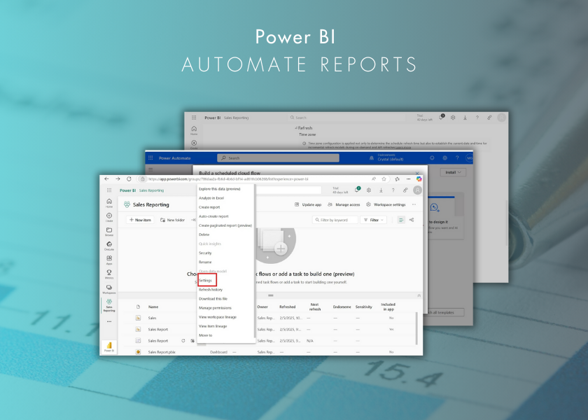Image resolution: width=588 pixels, height=420 pixels.
Task: Expand the Install dropdown in Power Automate
Action: [453, 172]
